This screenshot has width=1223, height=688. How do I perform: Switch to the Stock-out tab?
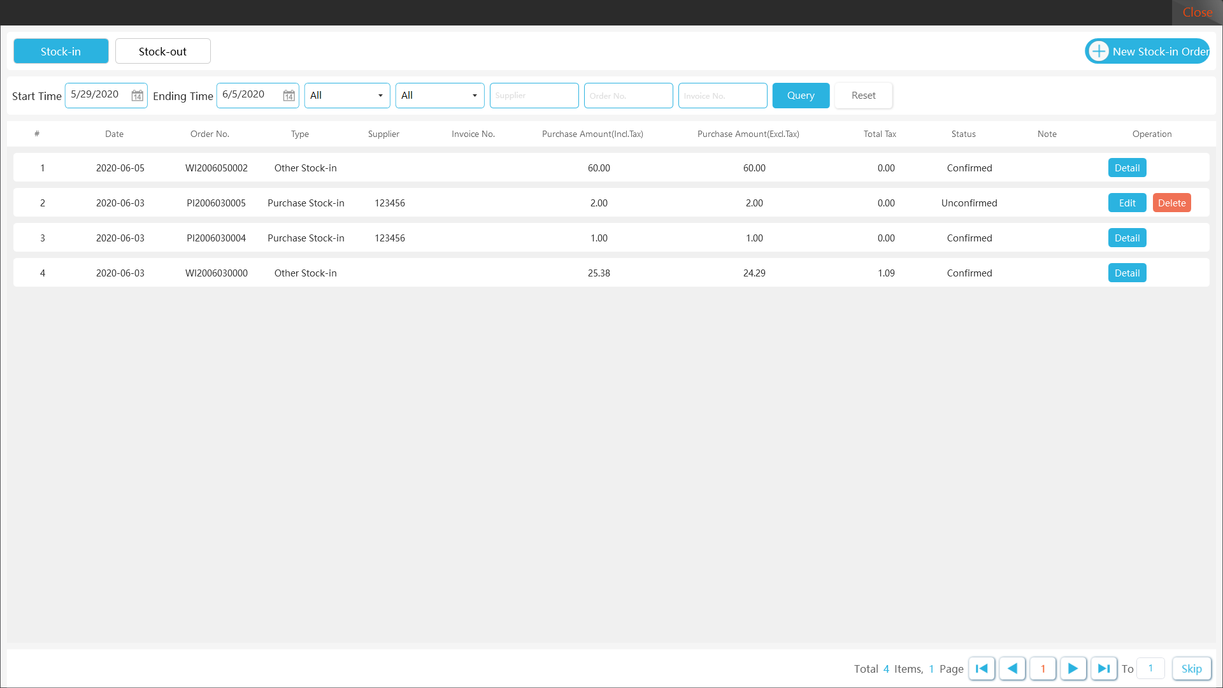pyautogui.click(x=162, y=51)
